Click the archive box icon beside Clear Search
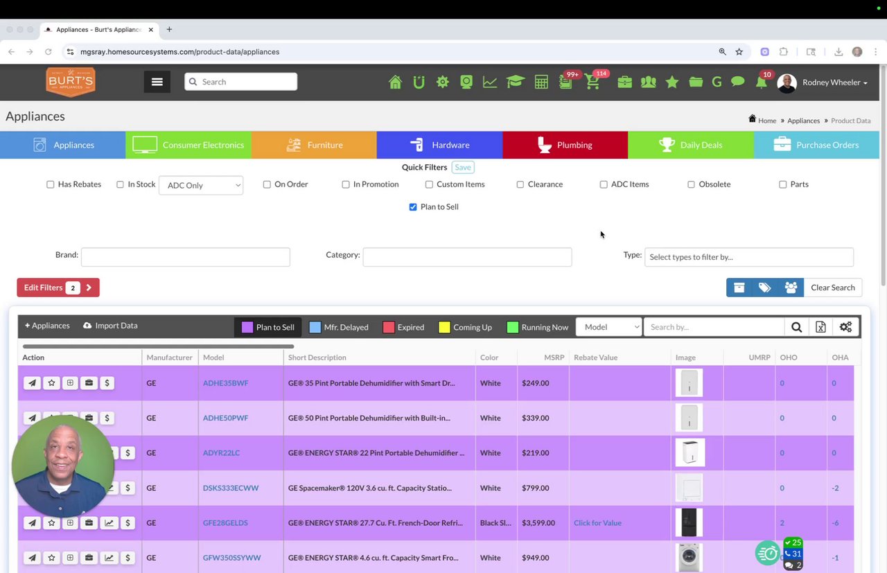Viewport: 887px width, 573px height. (x=739, y=288)
